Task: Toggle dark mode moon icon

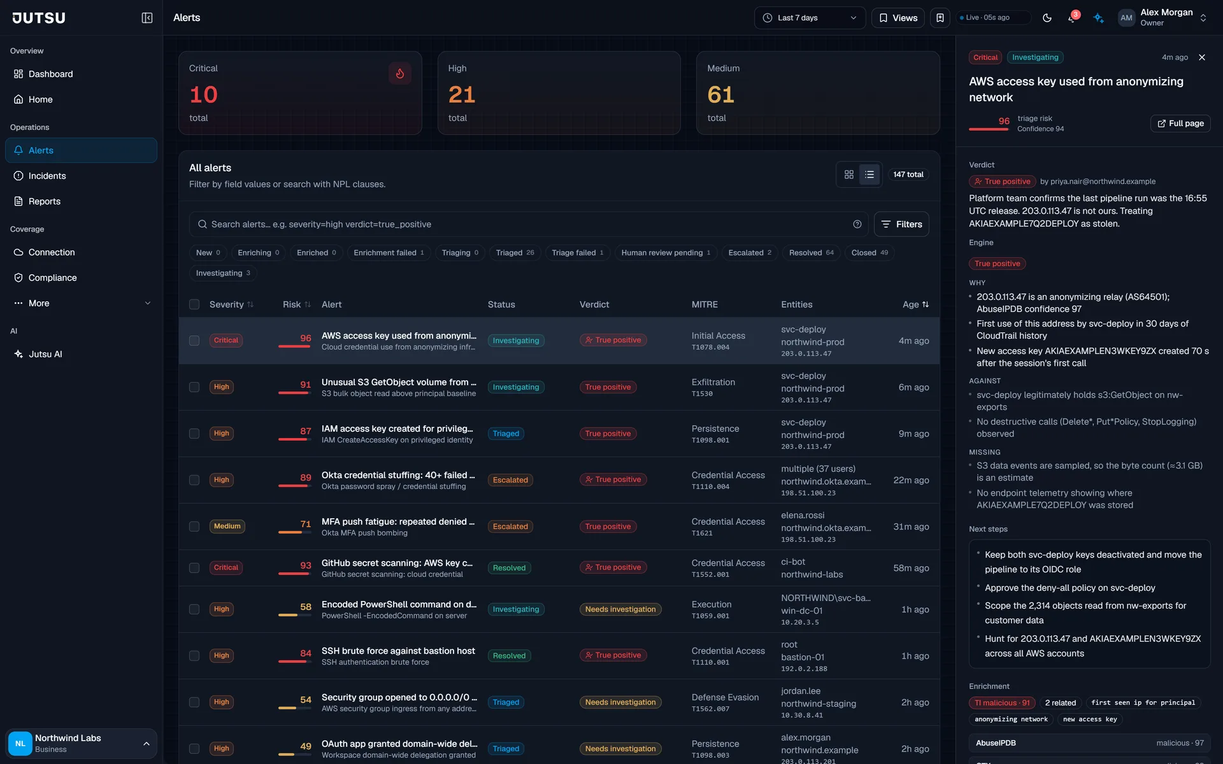Action: tap(1047, 18)
